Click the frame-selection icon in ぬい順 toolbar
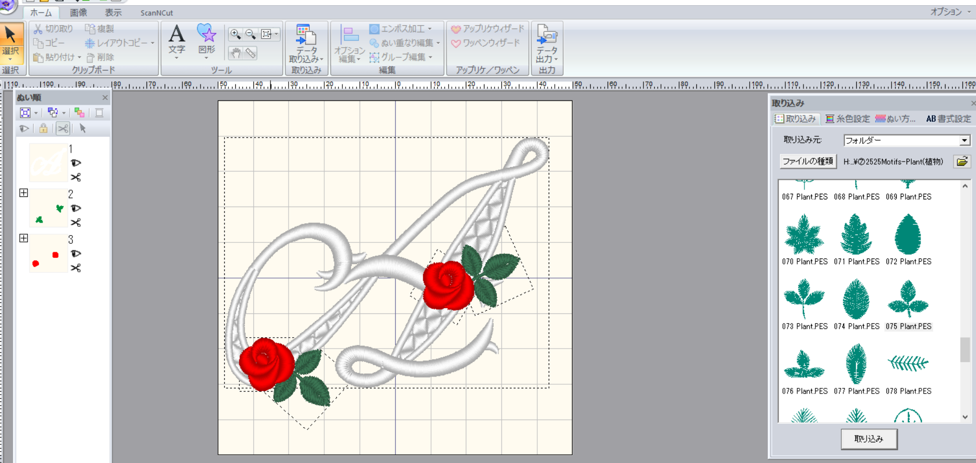 (25, 112)
